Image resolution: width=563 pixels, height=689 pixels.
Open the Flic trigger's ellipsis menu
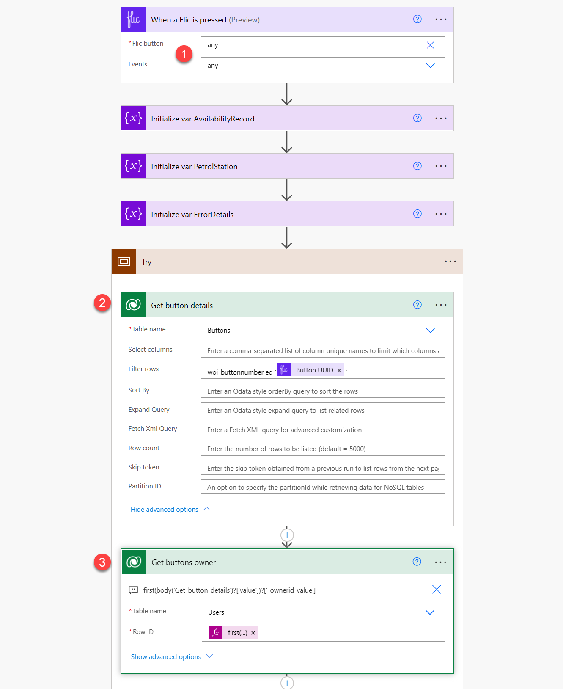point(441,19)
